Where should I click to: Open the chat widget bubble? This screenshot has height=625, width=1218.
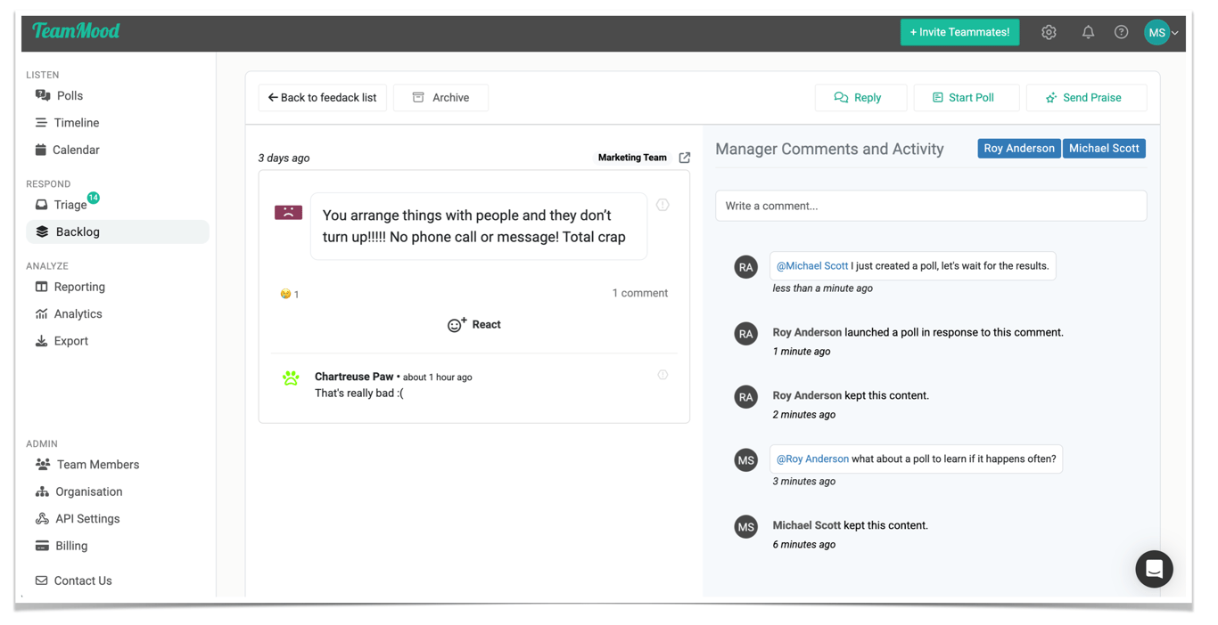(1154, 569)
